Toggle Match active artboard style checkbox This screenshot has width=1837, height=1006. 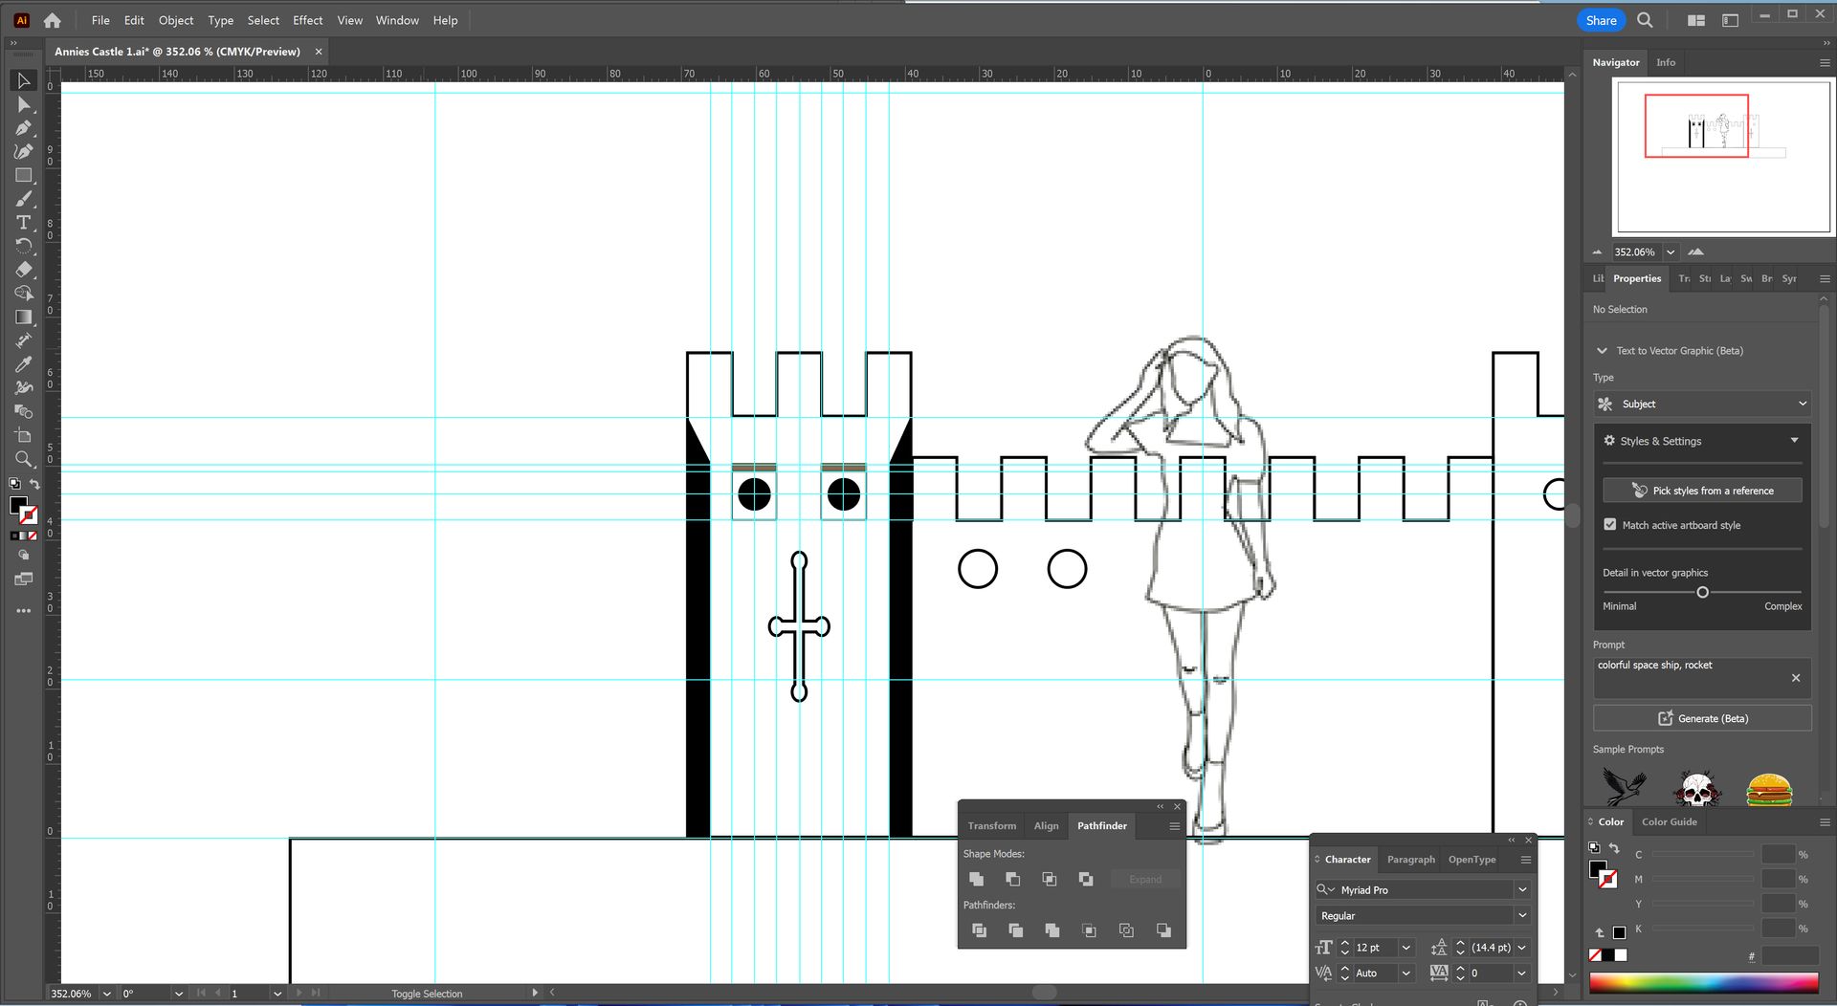(1610, 525)
